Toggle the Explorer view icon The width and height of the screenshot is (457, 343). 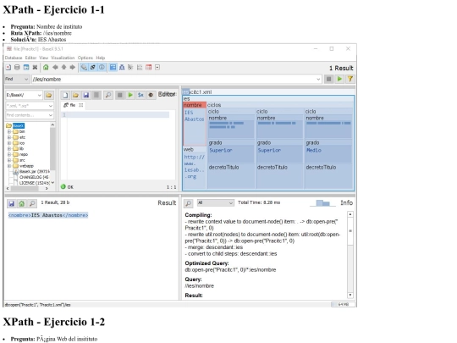tap(157, 68)
